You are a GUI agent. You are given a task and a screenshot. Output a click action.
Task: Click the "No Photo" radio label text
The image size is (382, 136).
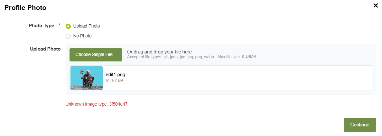click(82, 36)
